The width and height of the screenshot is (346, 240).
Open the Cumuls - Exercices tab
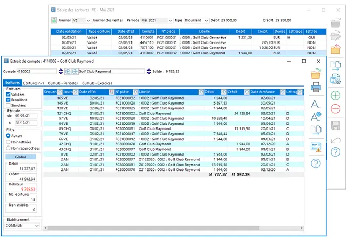point(97,83)
